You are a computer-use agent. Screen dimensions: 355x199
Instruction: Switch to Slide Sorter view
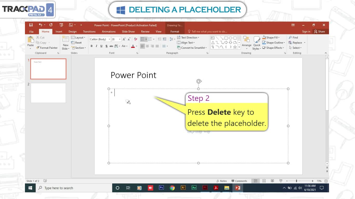(x=264, y=181)
